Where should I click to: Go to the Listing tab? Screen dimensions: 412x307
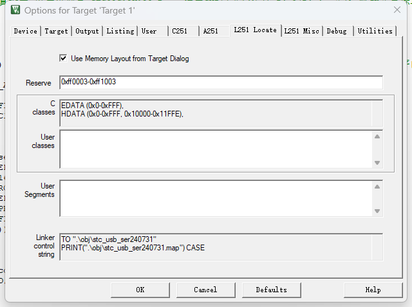(120, 31)
